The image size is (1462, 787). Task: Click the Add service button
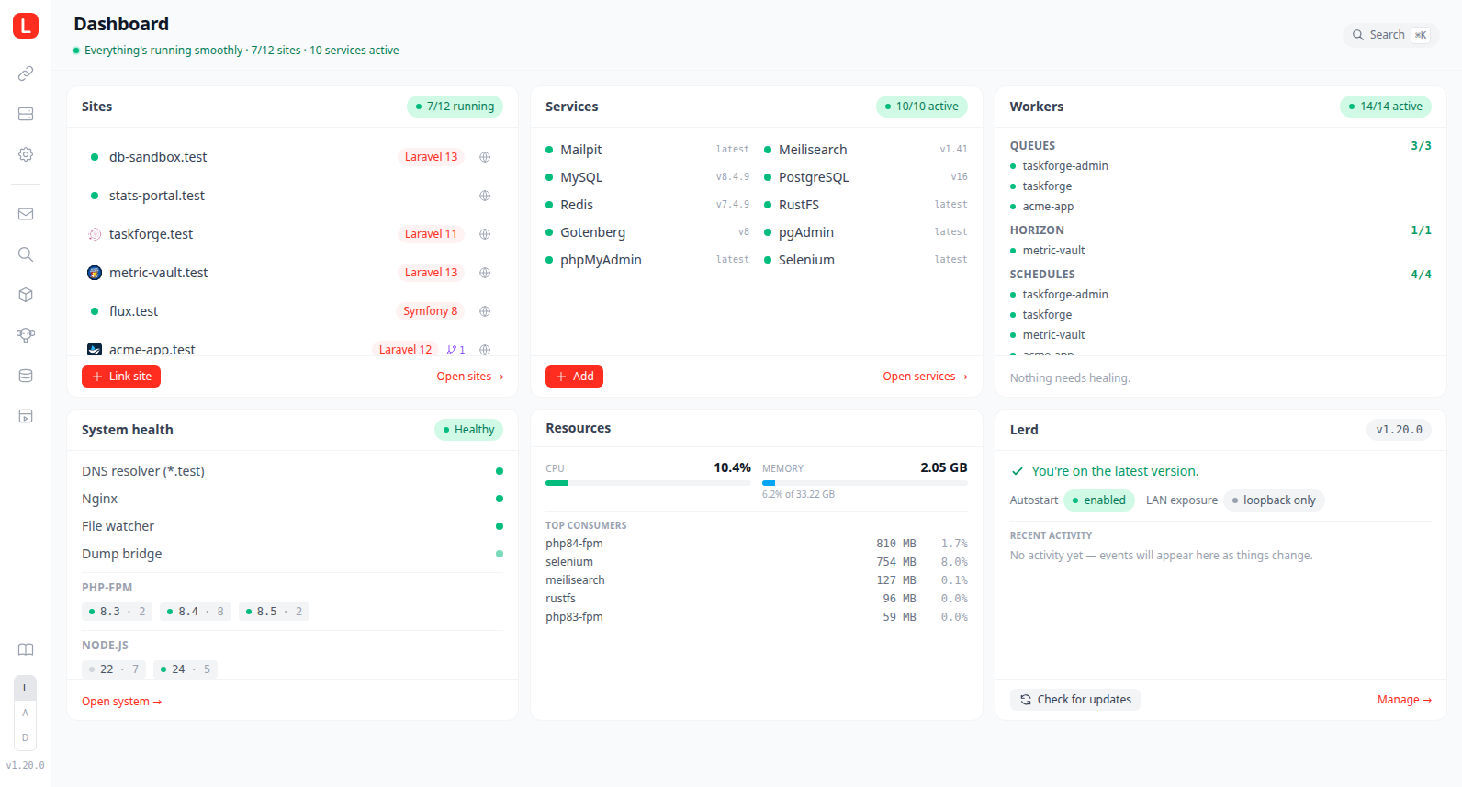click(x=574, y=377)
